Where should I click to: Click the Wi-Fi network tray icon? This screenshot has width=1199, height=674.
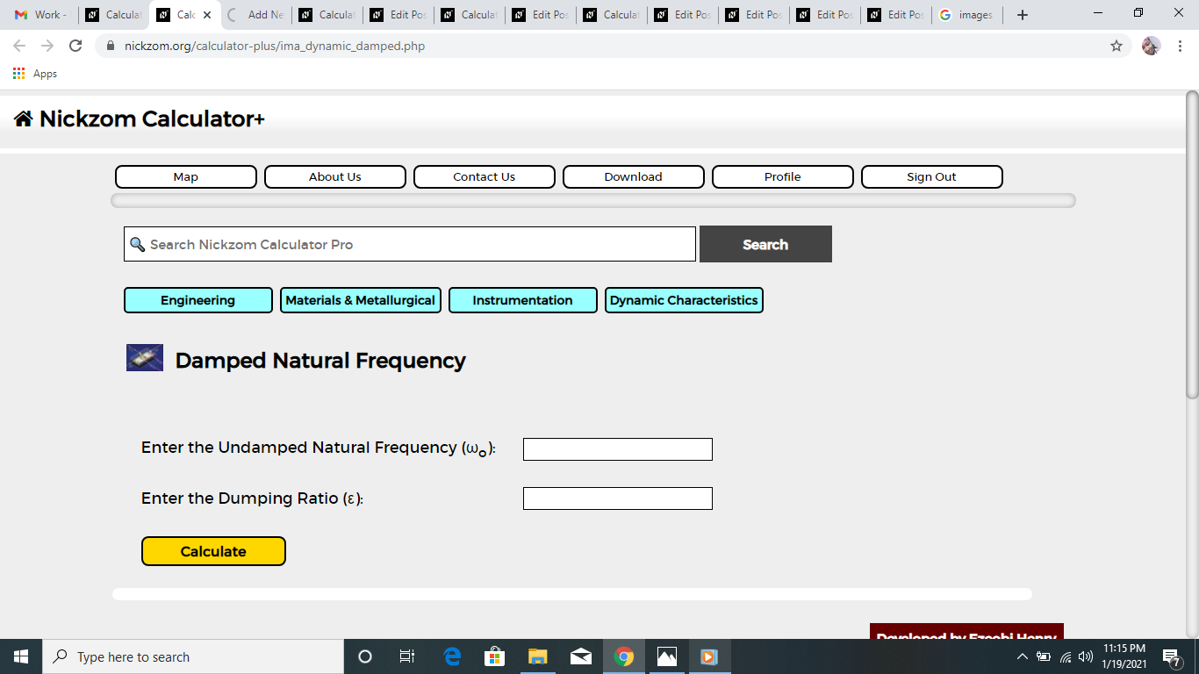[x=1066, y=656]
